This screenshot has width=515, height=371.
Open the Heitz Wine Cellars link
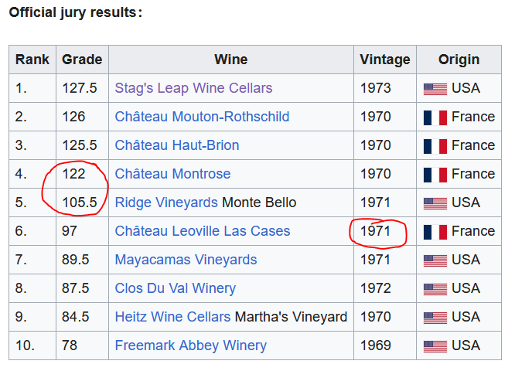coord(172,317)
